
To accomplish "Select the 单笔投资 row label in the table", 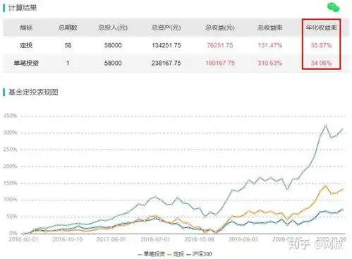I will (x=26, y=63).
